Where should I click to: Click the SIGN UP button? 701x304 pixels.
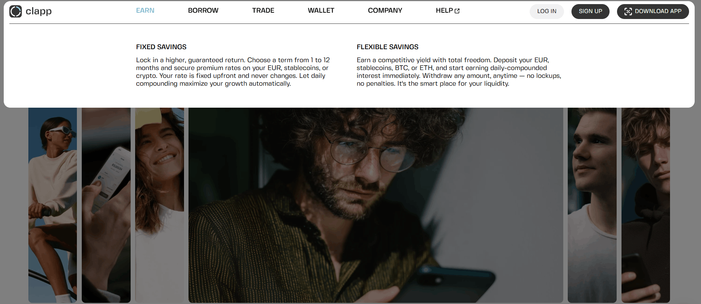[x=591, y=12]
